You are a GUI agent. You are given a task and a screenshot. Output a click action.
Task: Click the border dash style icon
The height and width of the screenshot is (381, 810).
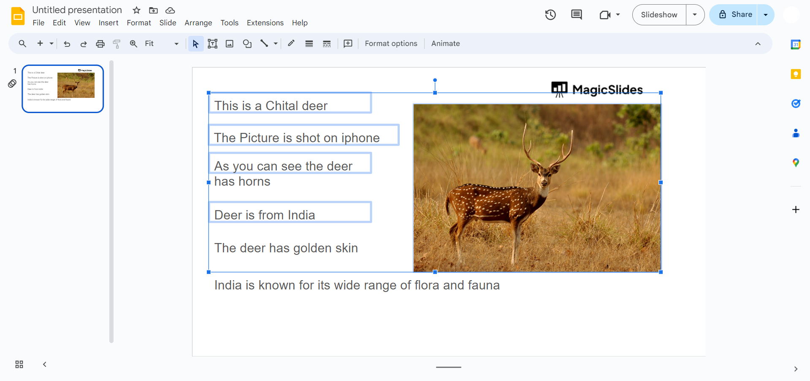[x=327, y=44]
